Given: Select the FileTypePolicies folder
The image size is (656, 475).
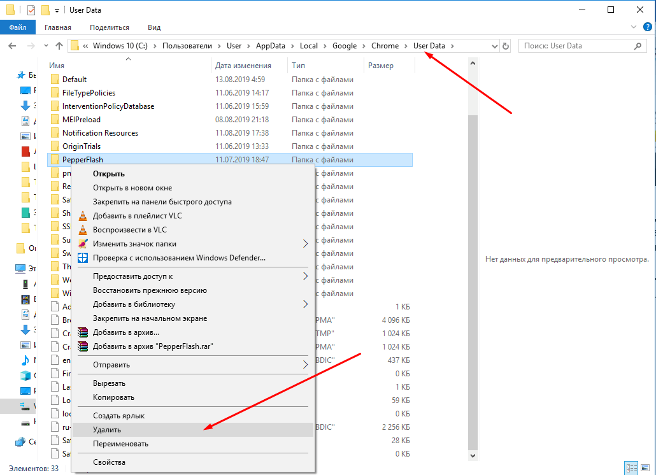Looking at the screenshot, I should (x=230, y=93).
